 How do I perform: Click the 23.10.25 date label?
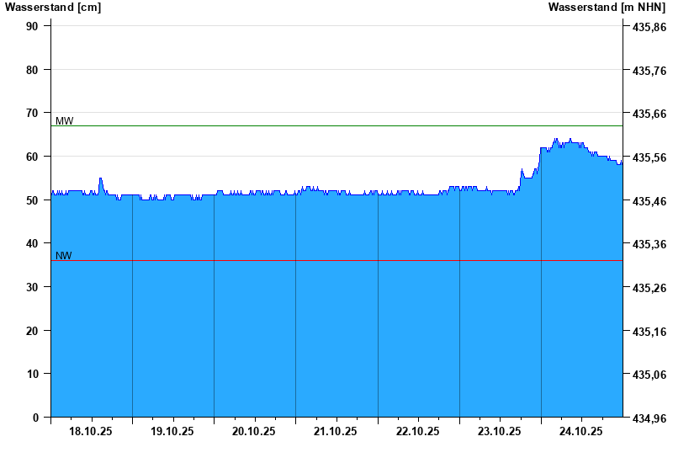[500, 431]
